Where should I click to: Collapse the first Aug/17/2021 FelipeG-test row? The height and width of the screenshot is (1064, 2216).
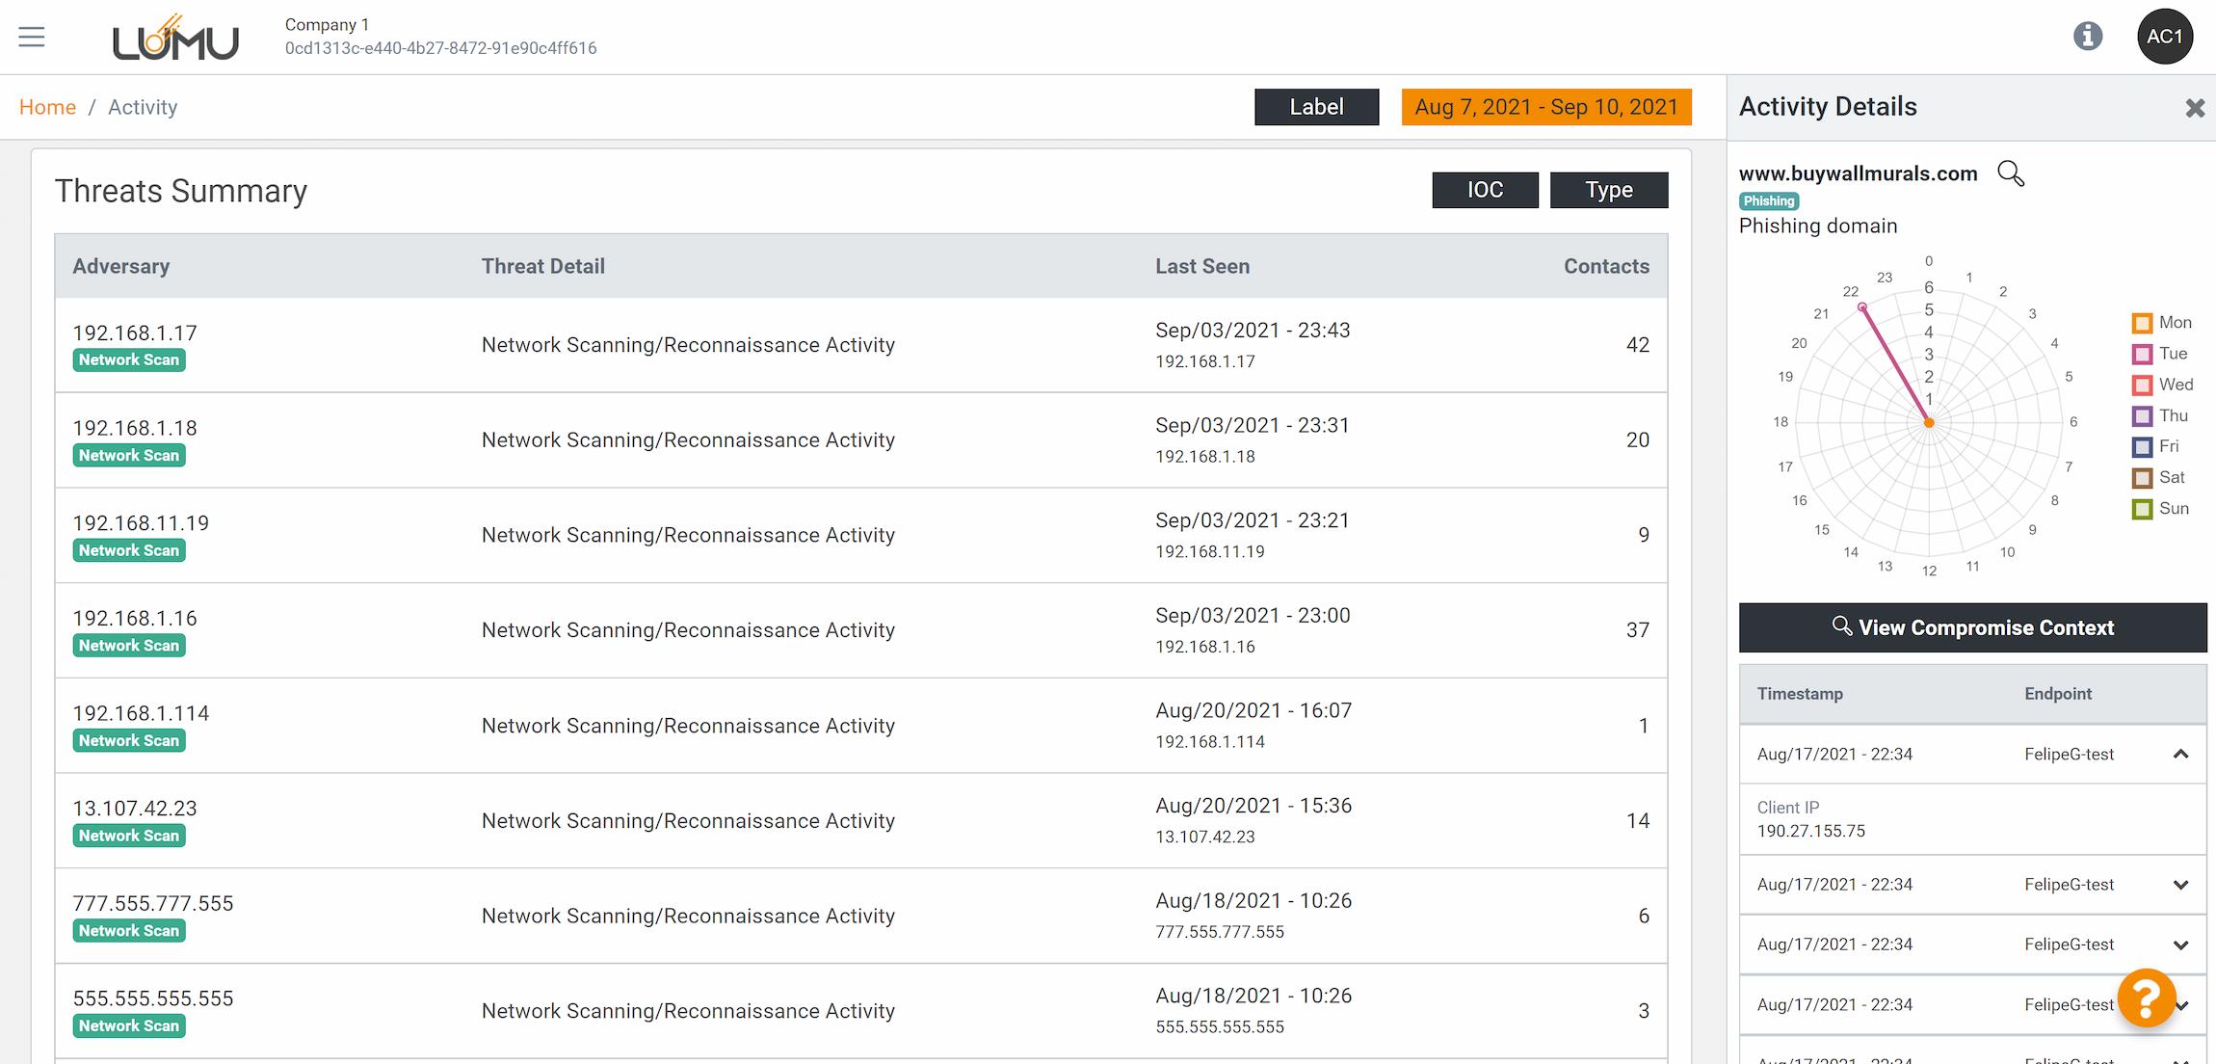(x=2180, y=755)
